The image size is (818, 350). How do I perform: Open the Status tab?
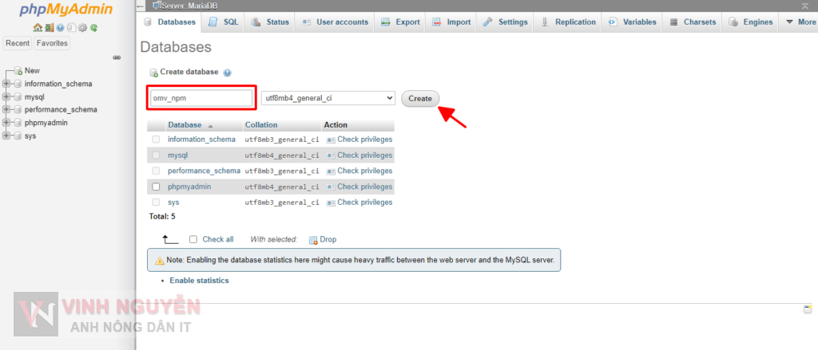(x=270, y=22)
